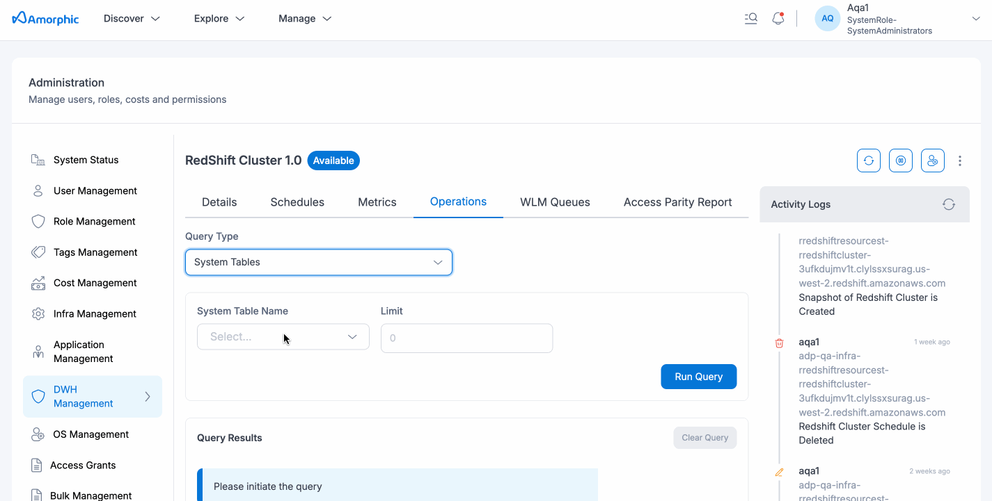992x501 pixels.
Task: Click the Tags Management label
Action: 95,252
